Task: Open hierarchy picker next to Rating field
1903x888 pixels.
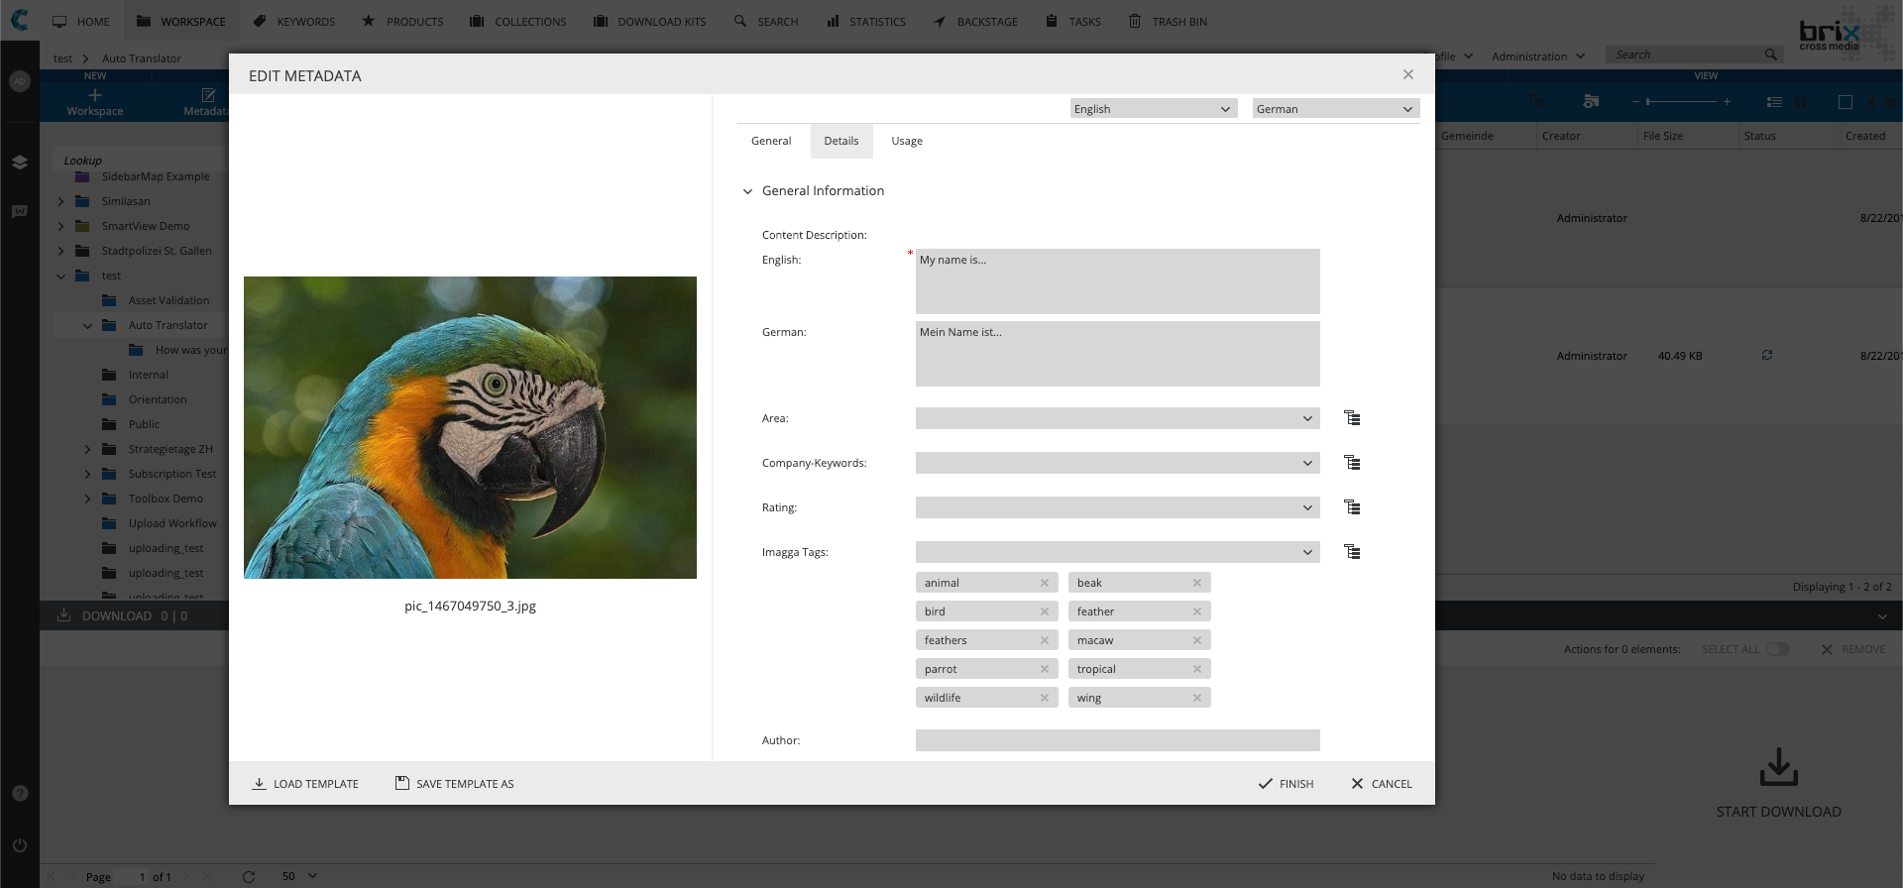Action: (1352, 507)
